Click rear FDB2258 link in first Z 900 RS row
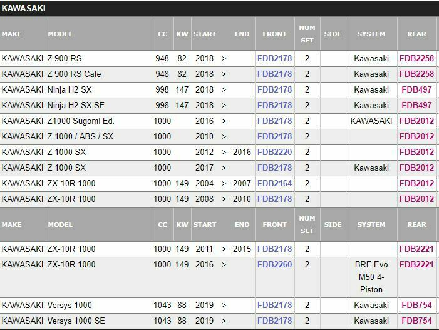The image size is (439, 330). pos(416,59)
